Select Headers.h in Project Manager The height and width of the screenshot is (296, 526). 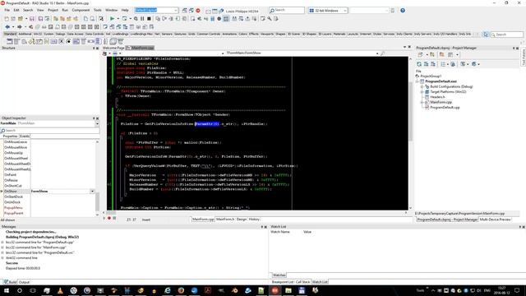coord(437,97)
